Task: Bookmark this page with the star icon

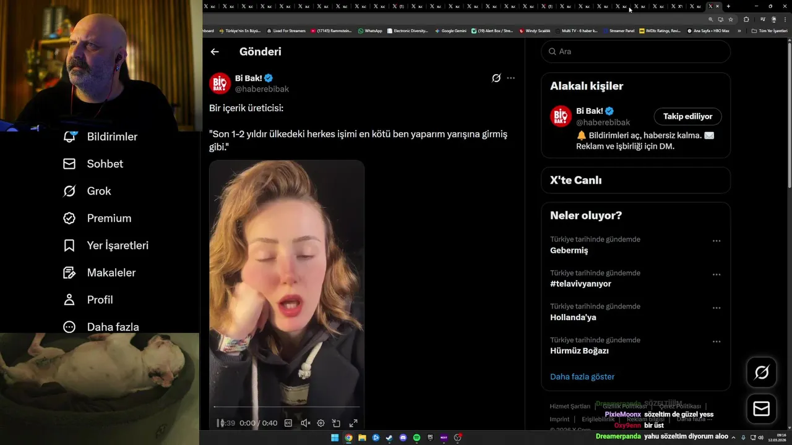Action: click(x=731, y=19)
